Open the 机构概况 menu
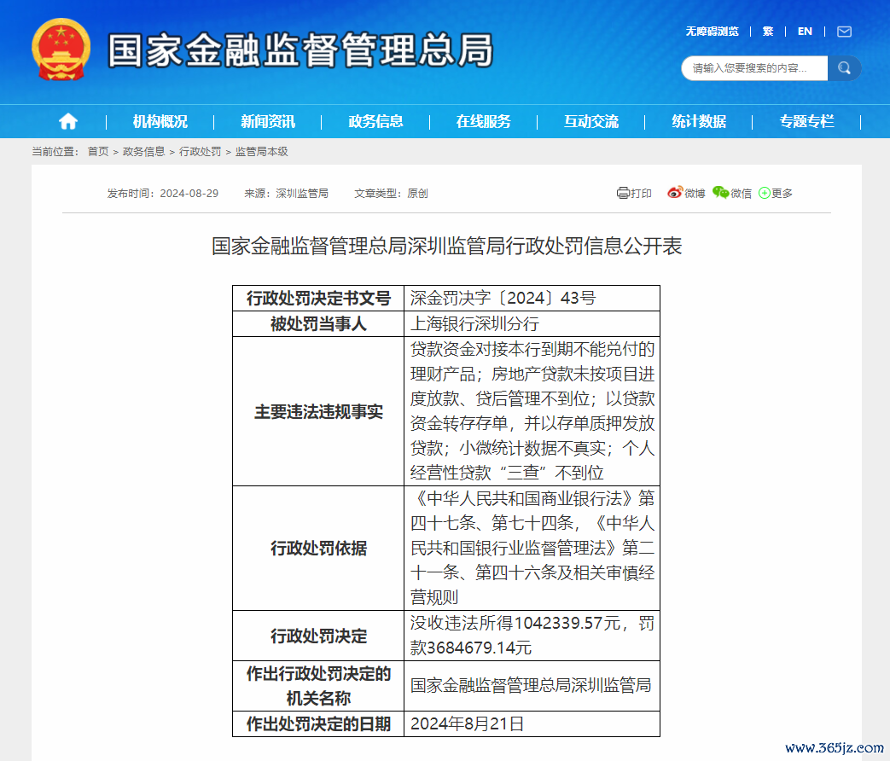 [x=160, y=121]
